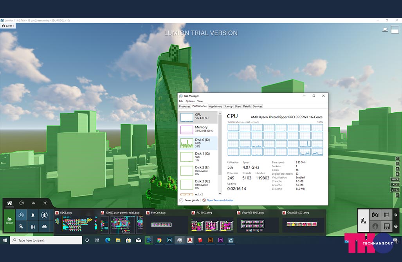The image size is (402, 262).
Task: Click the '0:02:16:14' up time value
Action: pos(236,189)
